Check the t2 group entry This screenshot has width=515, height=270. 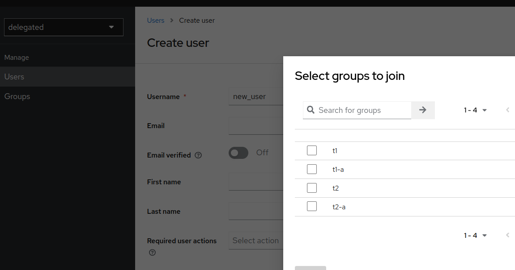[x=312, y=187]
